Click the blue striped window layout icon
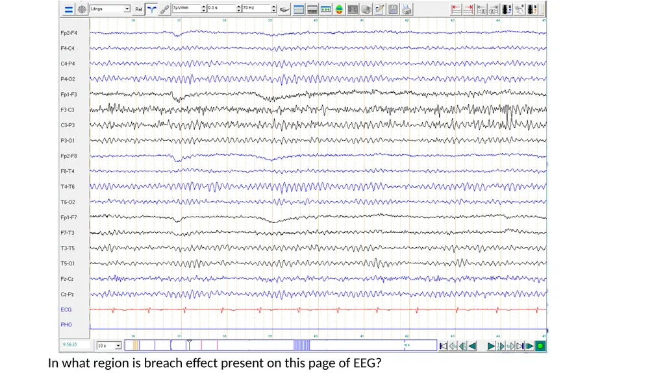This screenshot has height=373, width=665. [x=299, y=9]
